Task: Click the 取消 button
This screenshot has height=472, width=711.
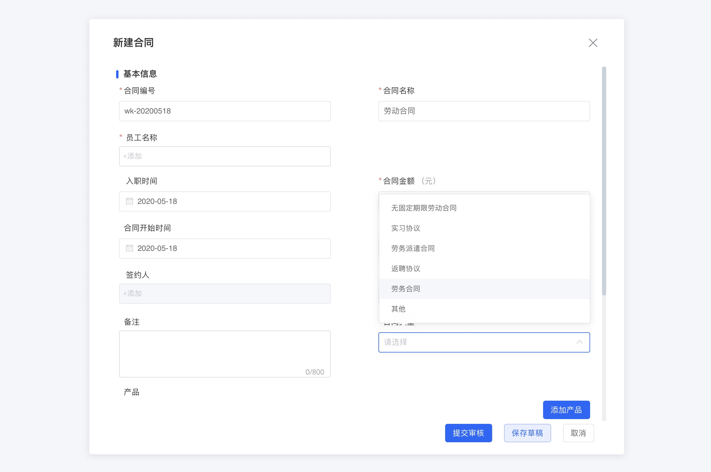Action: click(x=578, y=433)
